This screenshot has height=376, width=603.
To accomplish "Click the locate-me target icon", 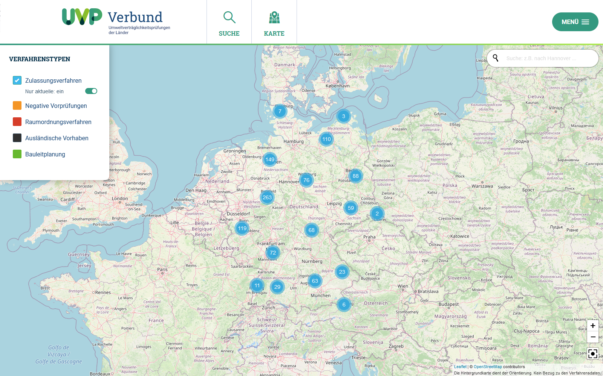I will click(593, 353).
